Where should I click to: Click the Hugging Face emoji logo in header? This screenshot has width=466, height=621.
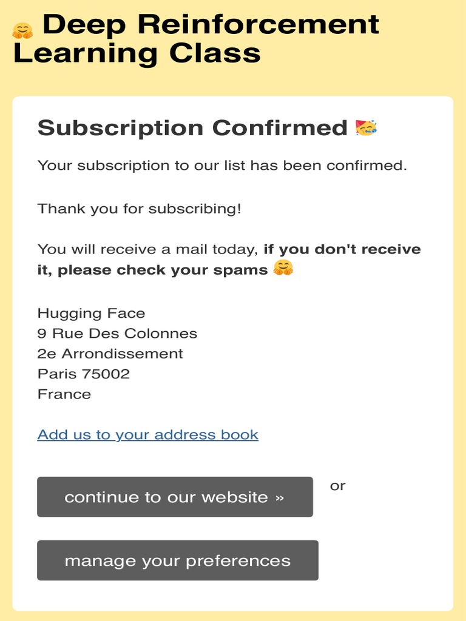[x=22, y=30]
